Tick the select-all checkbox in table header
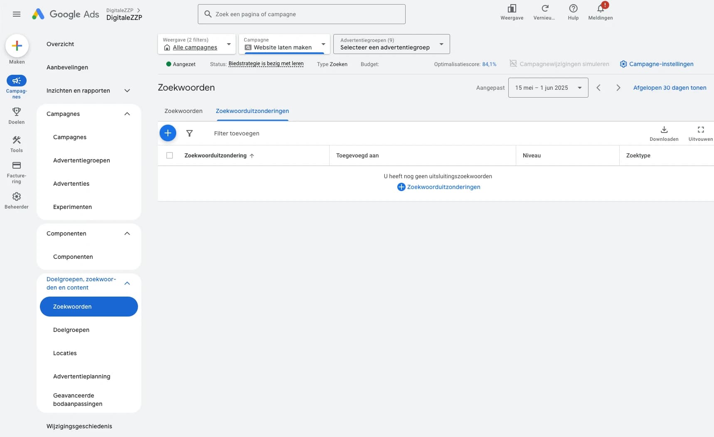This screenshot has height=437, width=714. point(170,155)
